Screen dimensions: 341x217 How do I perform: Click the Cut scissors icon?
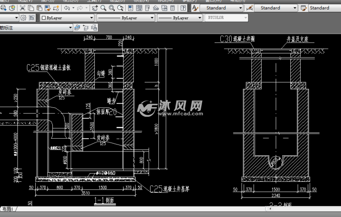coord(22,8)
